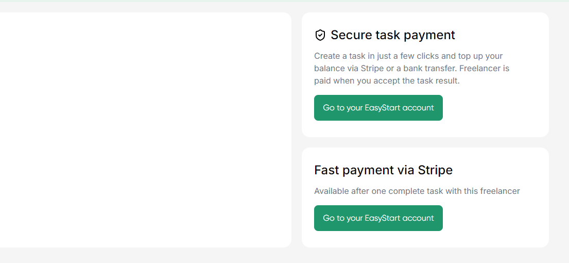
Task: Click the "bank transfer" text in the description
Action: [x=430, y=68]
